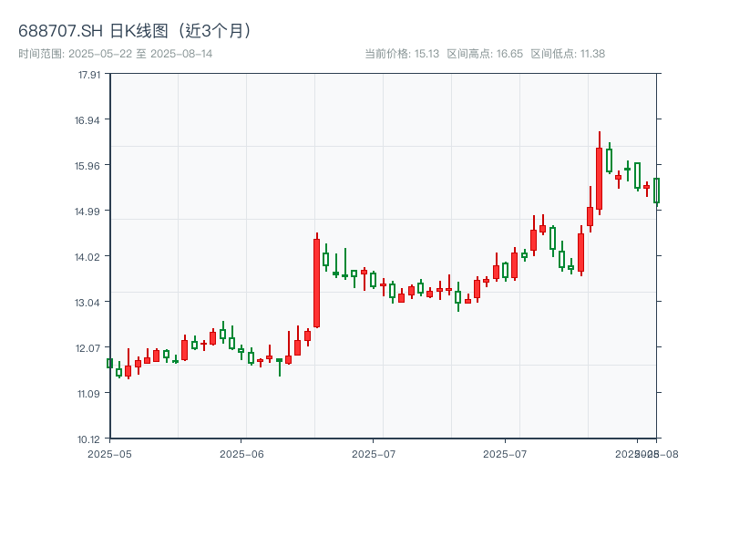The image size is (729, 547).
Task: Click the 16.94 y-axis value
Action: 87,120
